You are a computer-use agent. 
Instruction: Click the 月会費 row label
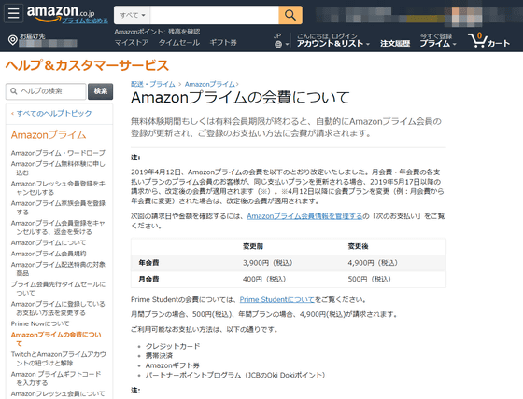click(148, 279)
